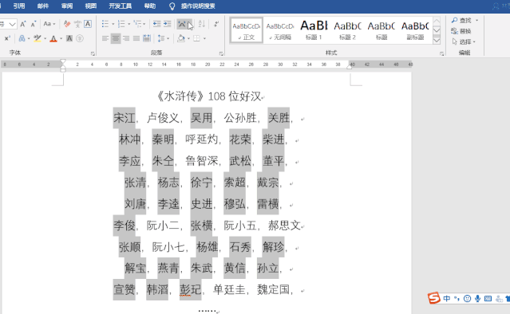This screenshot has width=510, height=314.
Task: Click the 操作说明搜索 (Tell me) search box
Action: 198,6
